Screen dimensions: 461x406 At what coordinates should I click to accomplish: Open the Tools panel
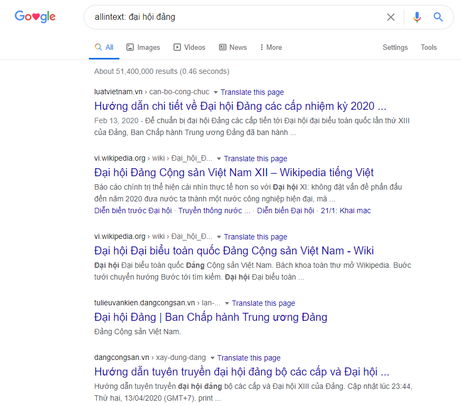pos(428,47)
